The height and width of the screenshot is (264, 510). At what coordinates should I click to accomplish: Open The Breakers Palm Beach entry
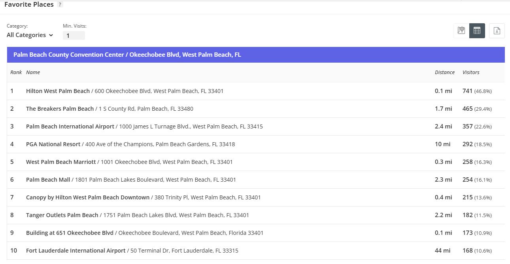[x=60, y=109]
